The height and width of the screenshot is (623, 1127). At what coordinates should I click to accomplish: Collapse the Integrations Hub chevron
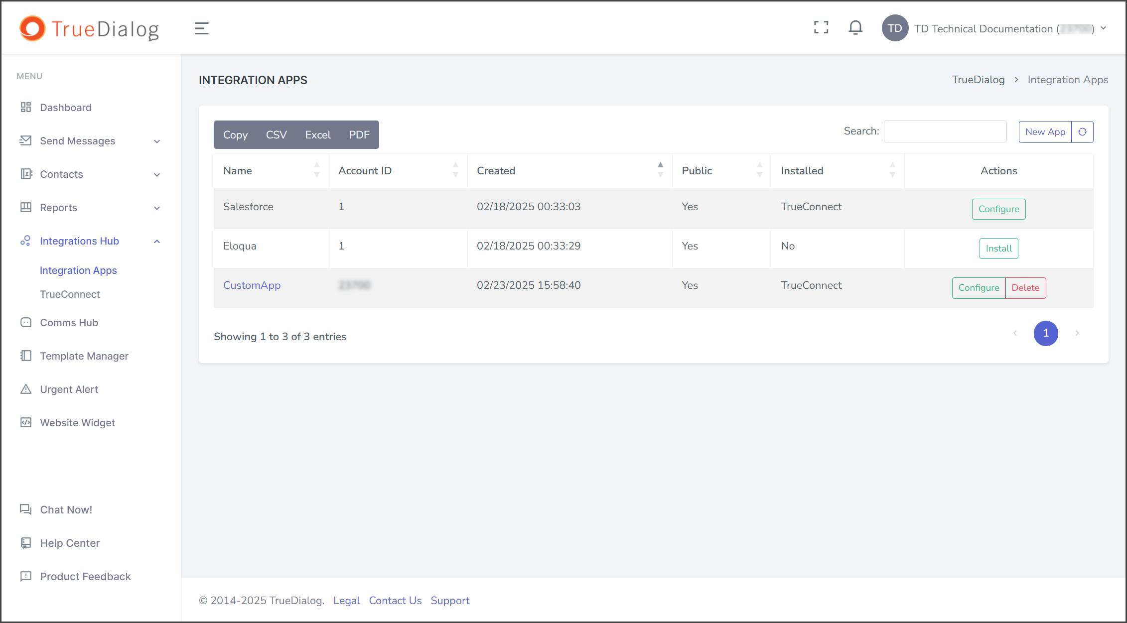click(x=157, y=241)
